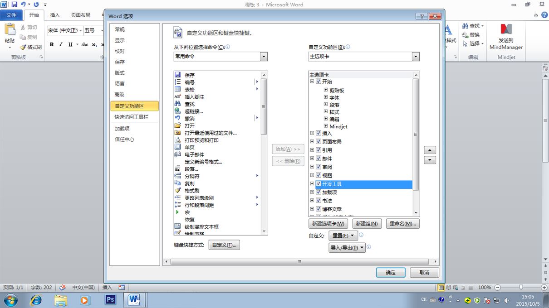Image resolution: width=549 pixels, height=308 pixels.
Task: Select the 插入脚注 footnote command icon
Action: 178,96
